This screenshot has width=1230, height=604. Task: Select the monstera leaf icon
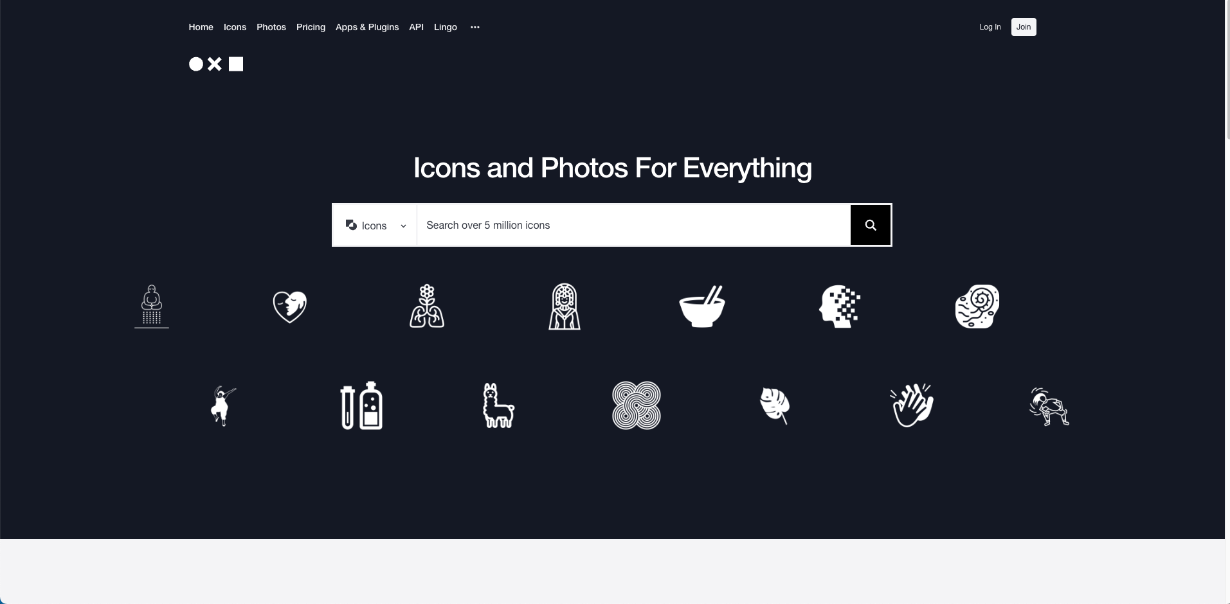tap(775, 405)
